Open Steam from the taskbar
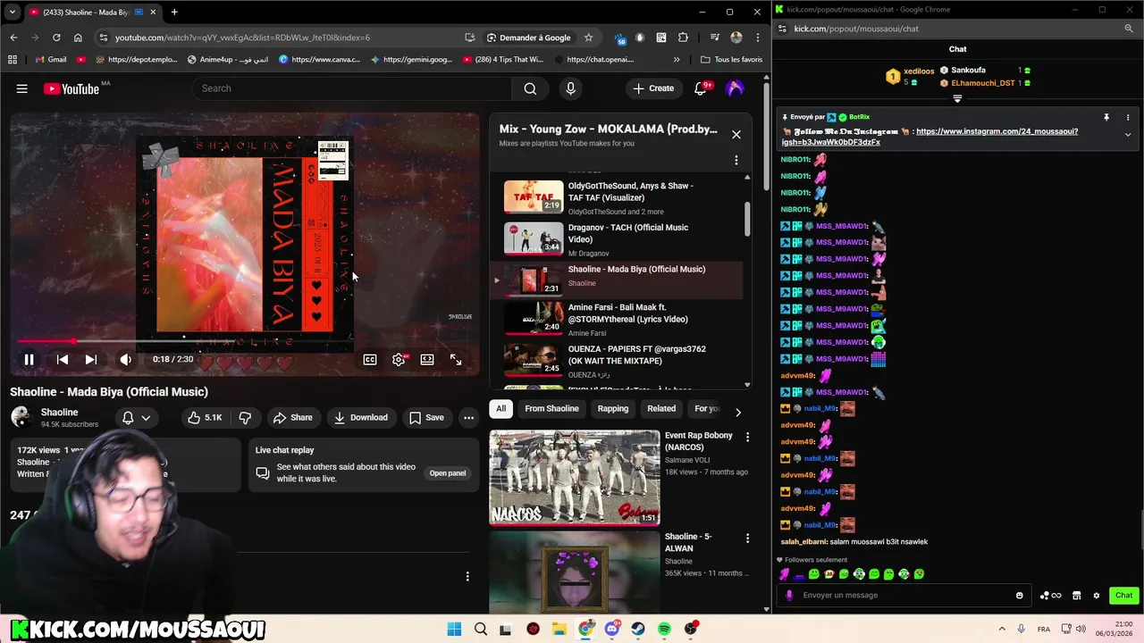This screenshot has width=1144, height=643. [637, 629]
